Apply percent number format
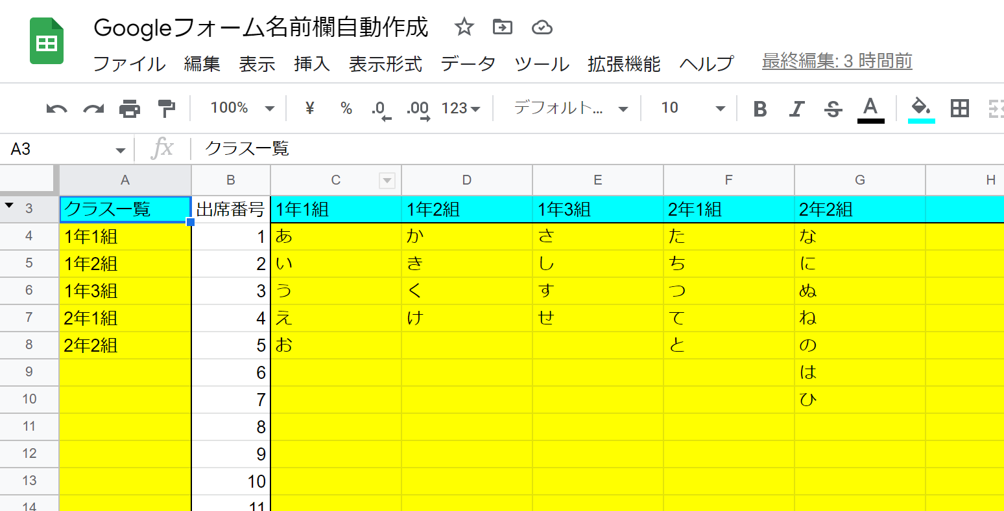Image resolution: width=1004 pixels, height=511 pixels. [x=346, y=108]
